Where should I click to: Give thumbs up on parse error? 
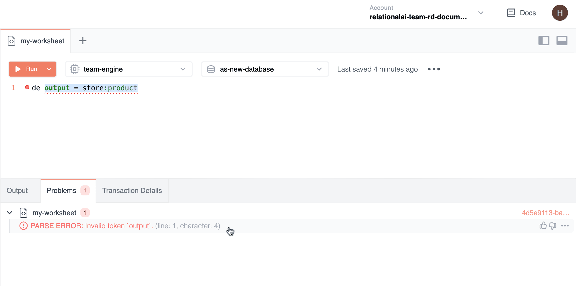click(x=543, y=226)
